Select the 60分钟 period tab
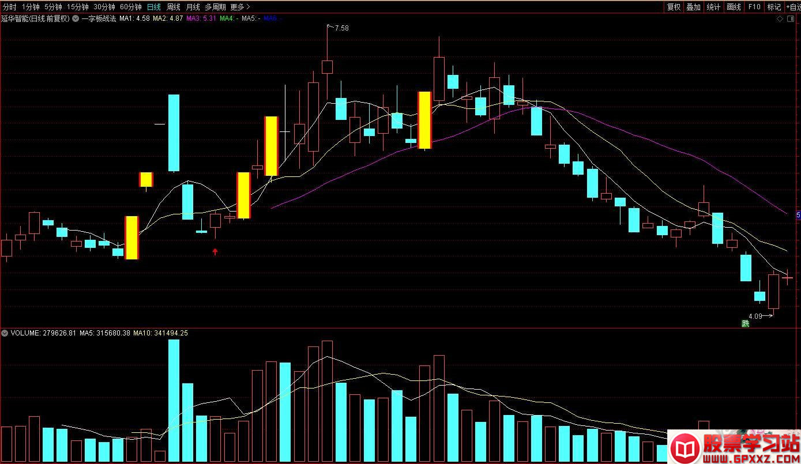Image resolution: width=801 pixels, height=464 pixels. click(x=130, y=7)
